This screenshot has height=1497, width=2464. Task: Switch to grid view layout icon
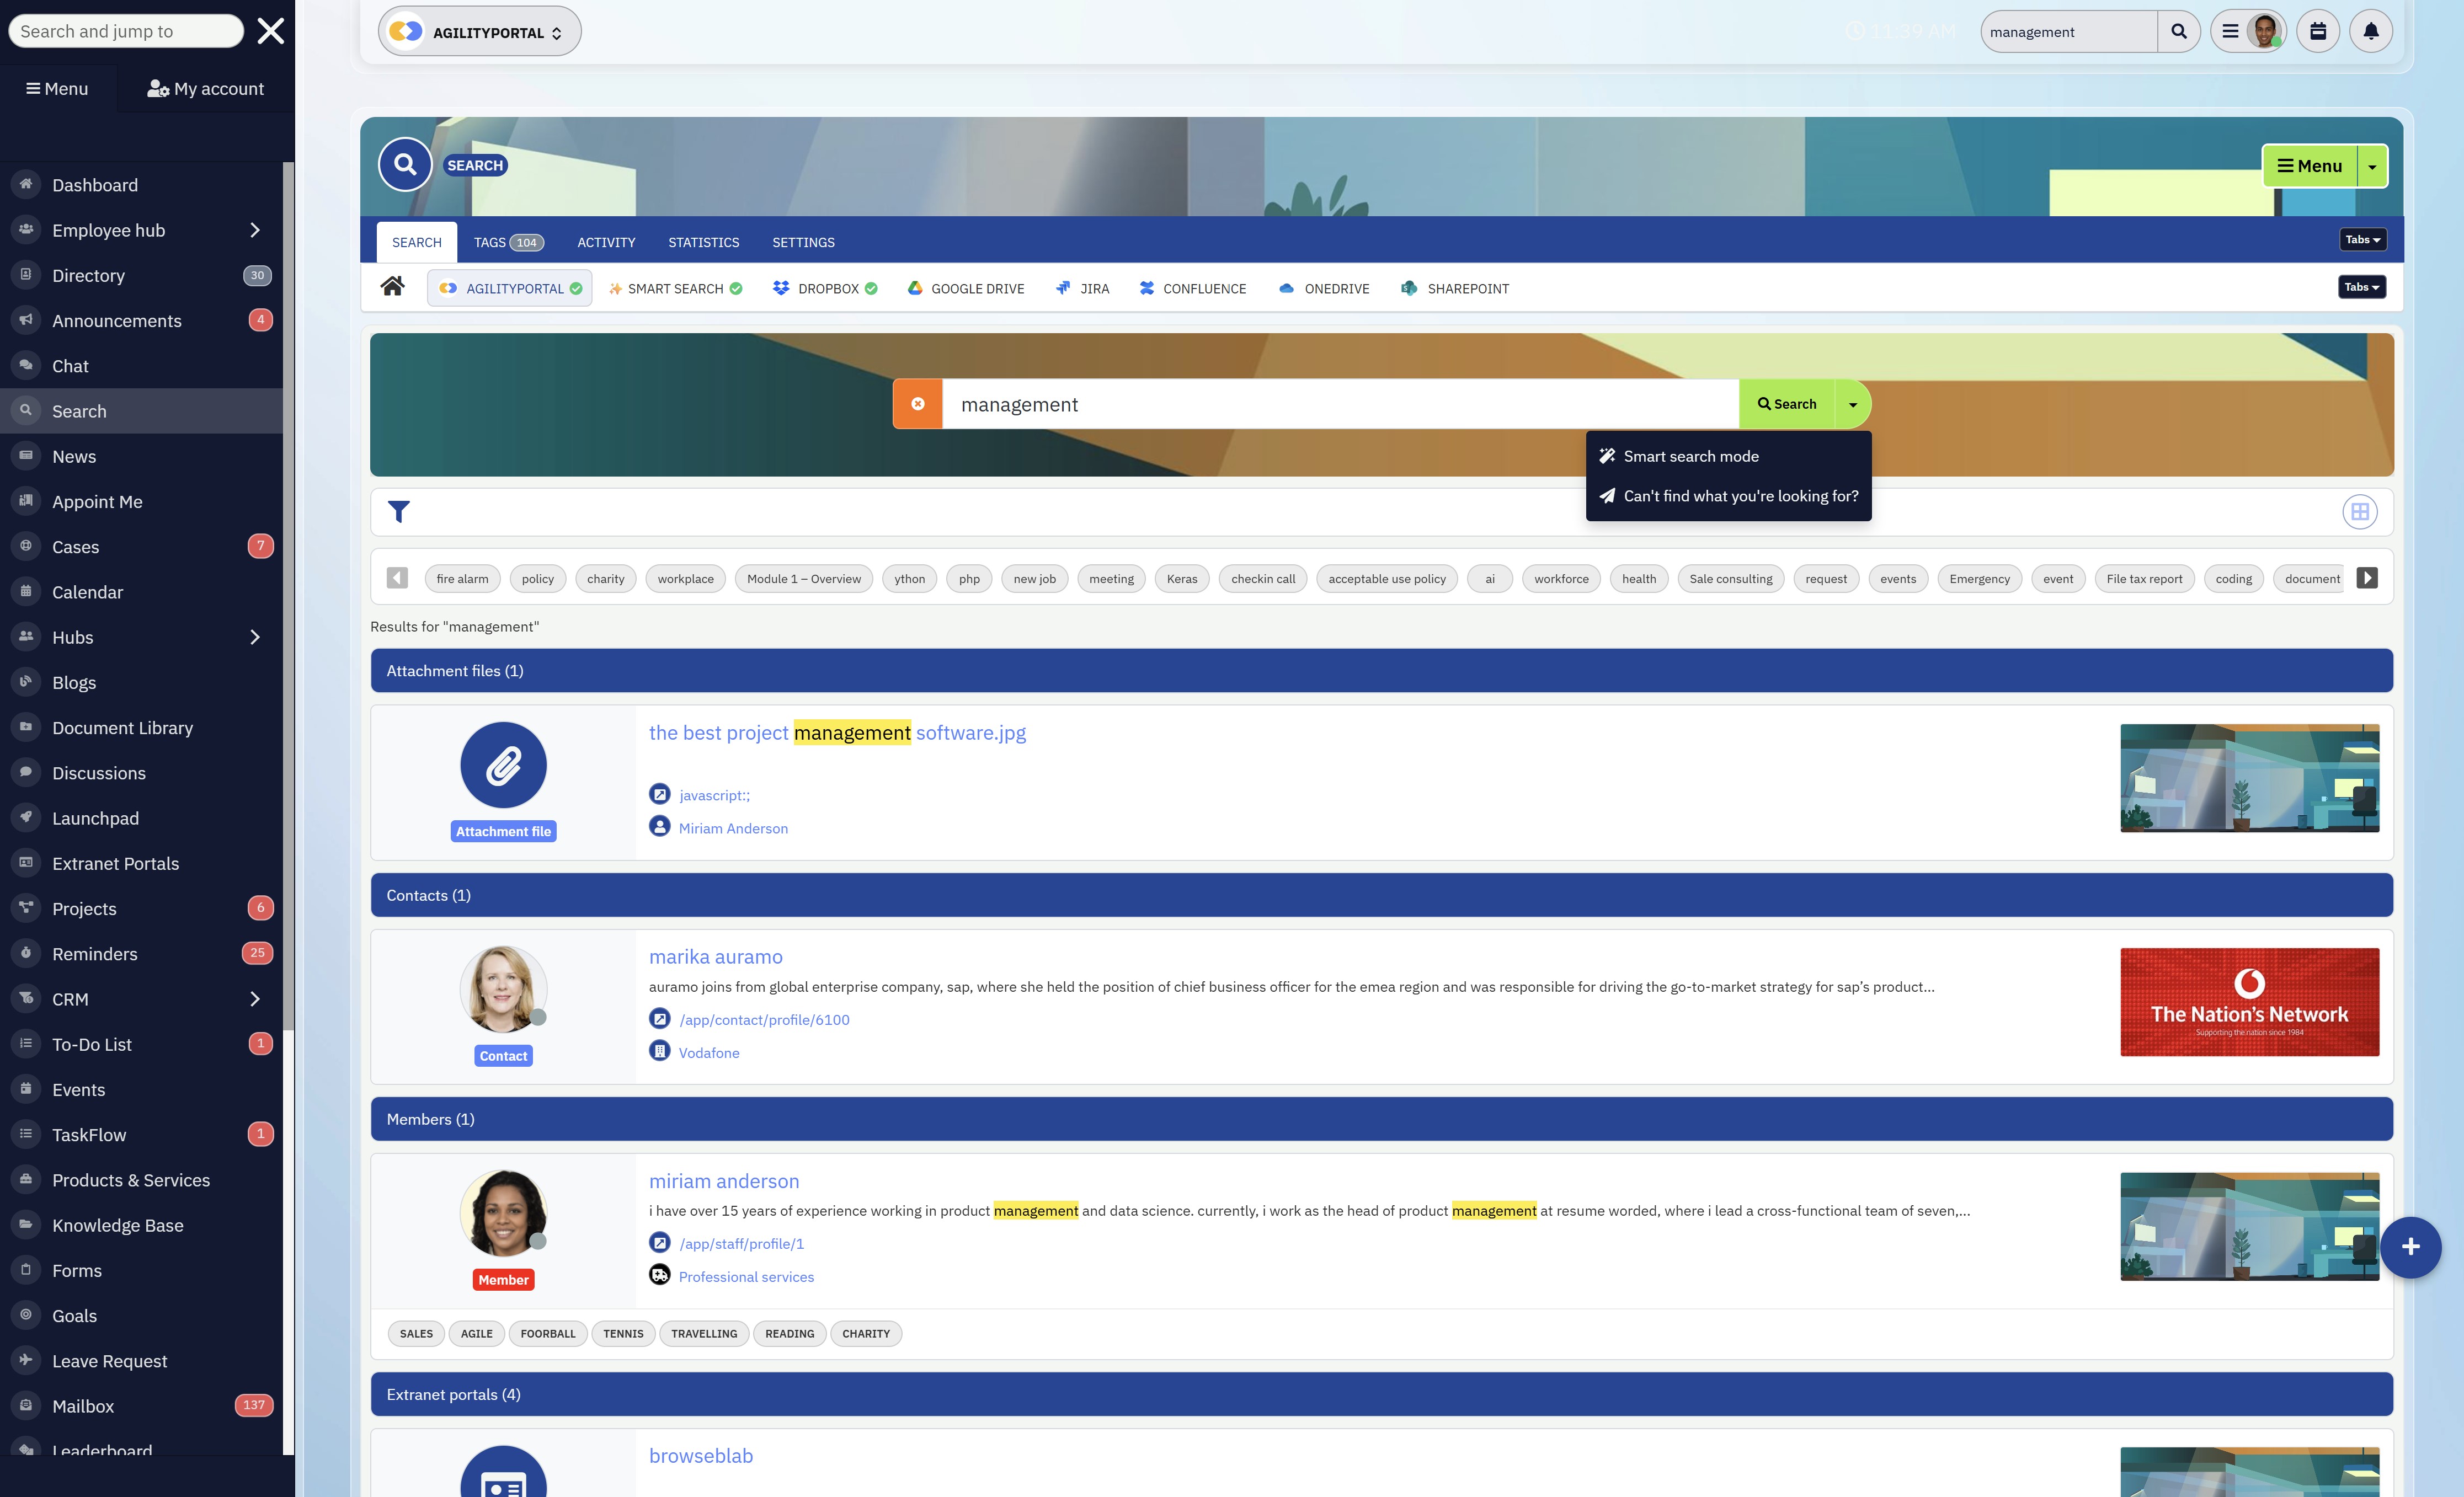click(x=2359, y=512)
